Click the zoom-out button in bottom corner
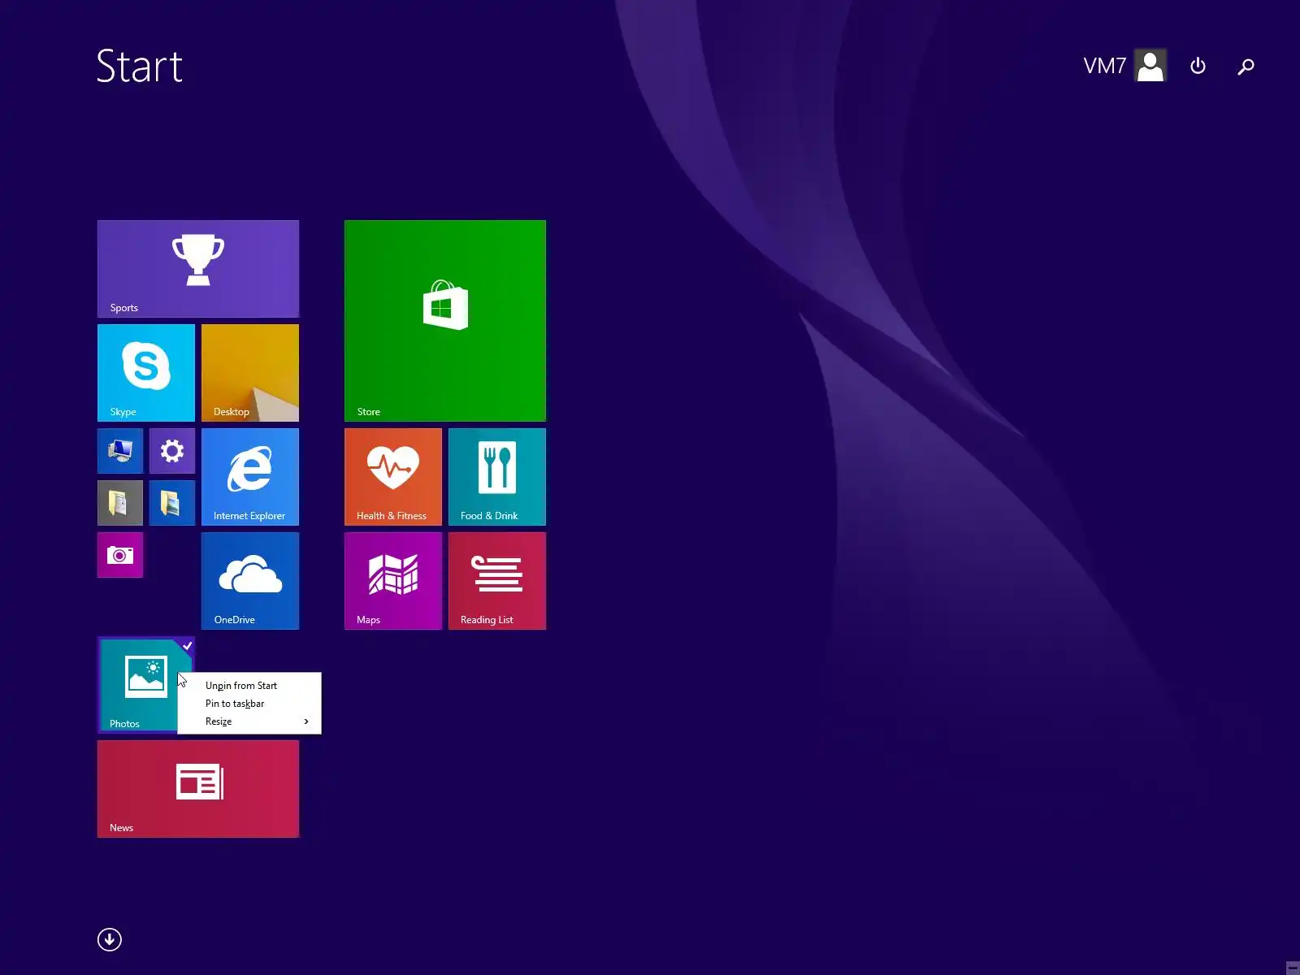The height and width of the screenshot is (975, 1300). (x=1293, y=968)
